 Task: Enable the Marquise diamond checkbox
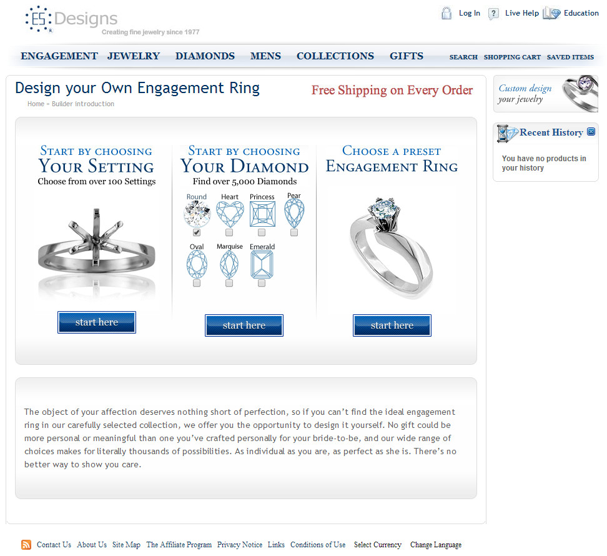point(229,283)
